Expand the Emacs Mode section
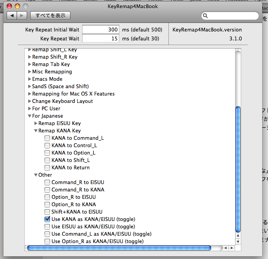The image size is (268, 259). click(x=29, y=79)
